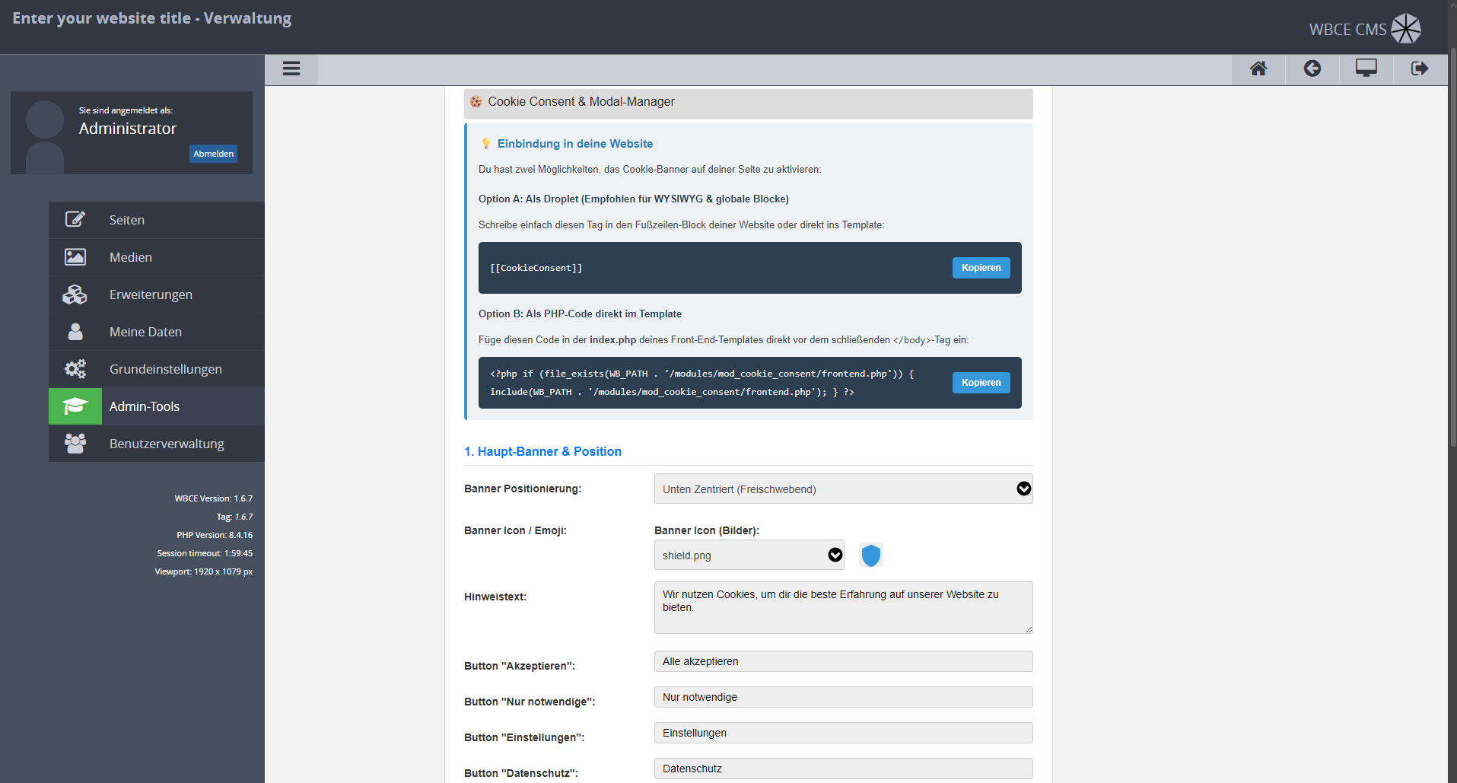Open the shield.png icon dropdown

749,555
